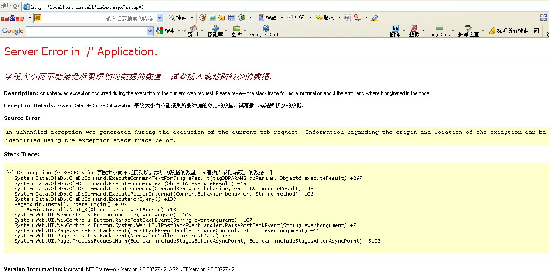
Task: Click the 拼写检查 spell check icon
Action: pyautogui.click(x=468, y=31)
